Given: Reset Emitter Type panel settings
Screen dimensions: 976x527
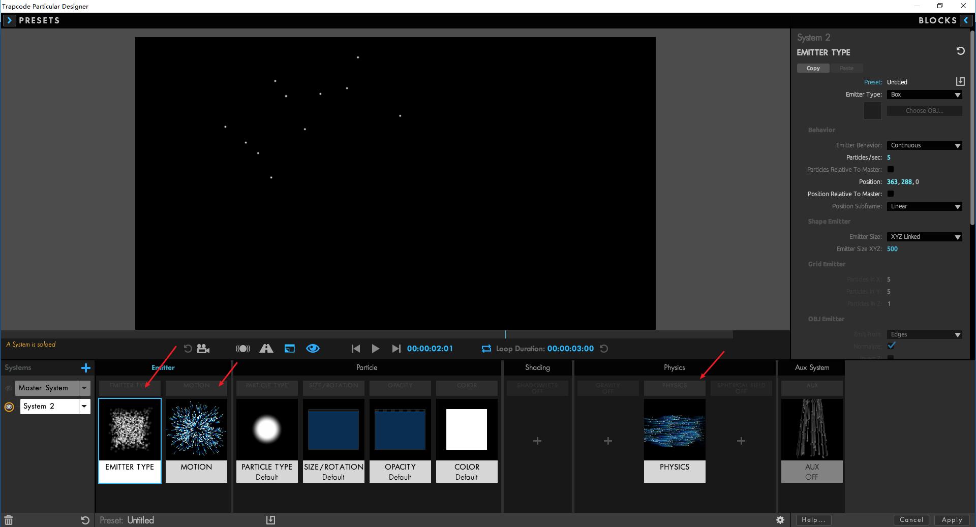Looking at the screenshot, I should (x=960, y=51).
